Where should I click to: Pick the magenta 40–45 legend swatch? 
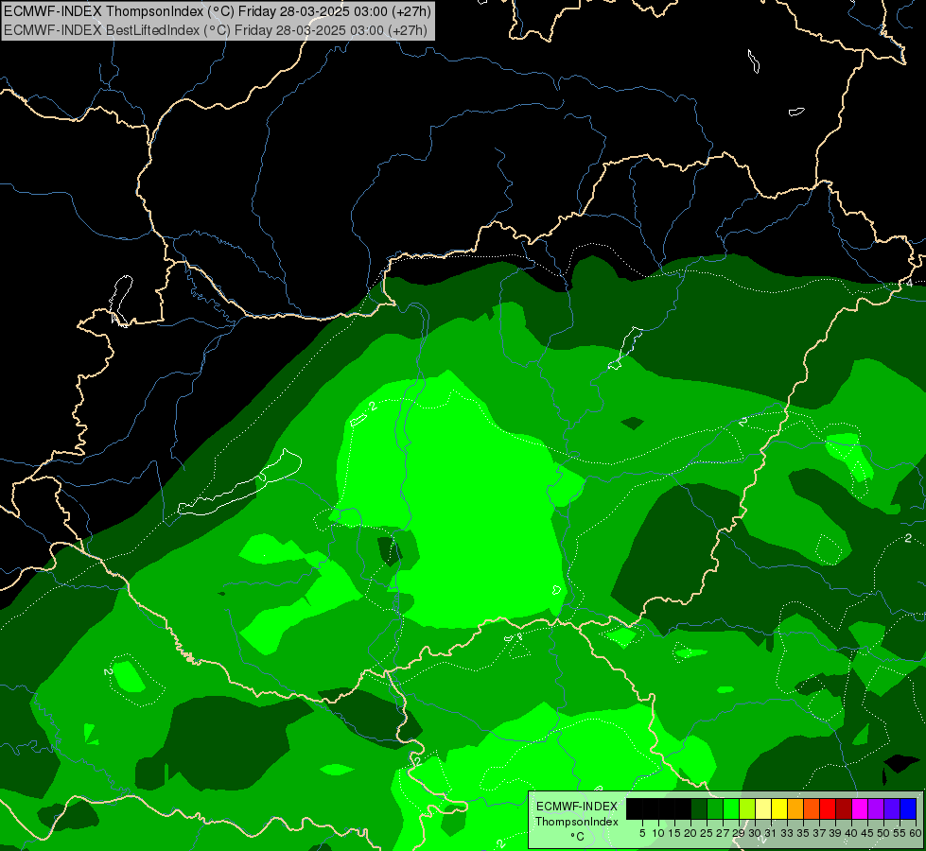[x=860, y=808]
